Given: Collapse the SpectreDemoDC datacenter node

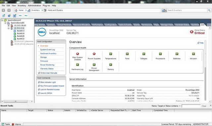Looking at the screenshot, I should 5,23.
